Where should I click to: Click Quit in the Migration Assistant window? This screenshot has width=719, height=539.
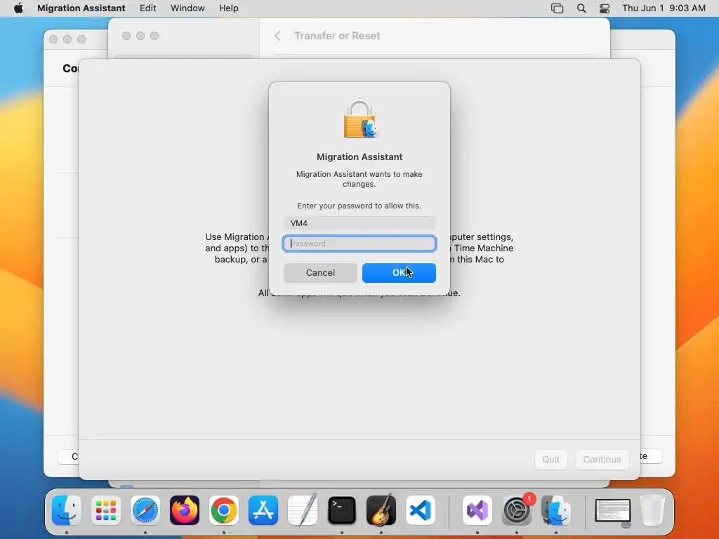click(x=550, y=459)
